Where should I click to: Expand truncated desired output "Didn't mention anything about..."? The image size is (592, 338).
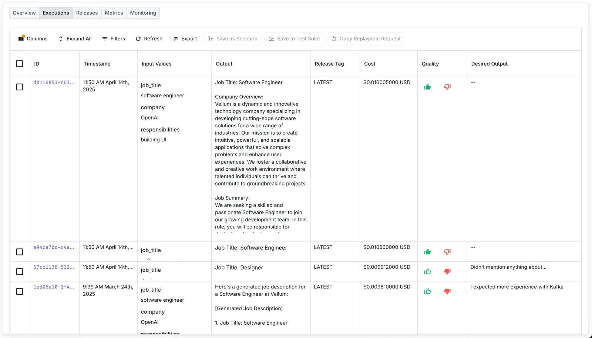[x=508, y=267]
